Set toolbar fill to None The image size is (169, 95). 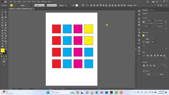6,56
